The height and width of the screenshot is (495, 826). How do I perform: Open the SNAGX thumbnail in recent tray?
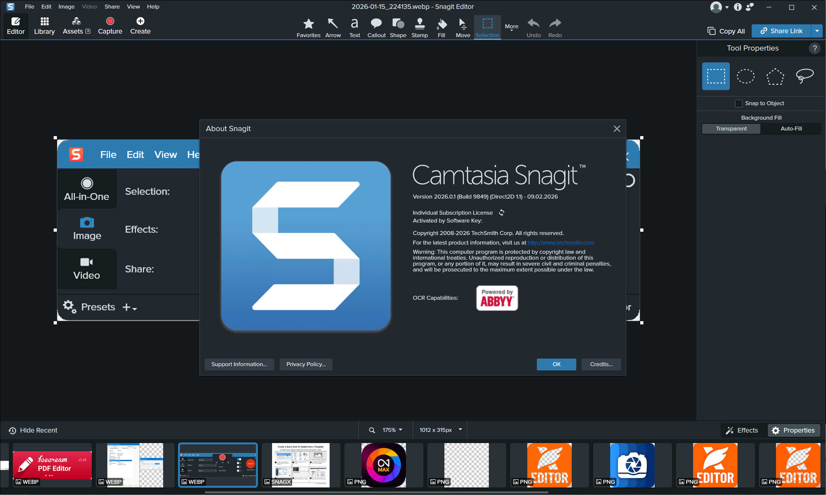click(300, 465)
